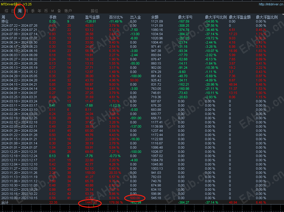
Task: Switch to the M tab
Action: tap(52, 11)
